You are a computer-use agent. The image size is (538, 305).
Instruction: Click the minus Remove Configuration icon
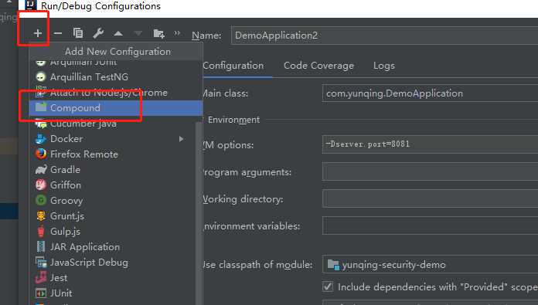[x=58, y=33]
